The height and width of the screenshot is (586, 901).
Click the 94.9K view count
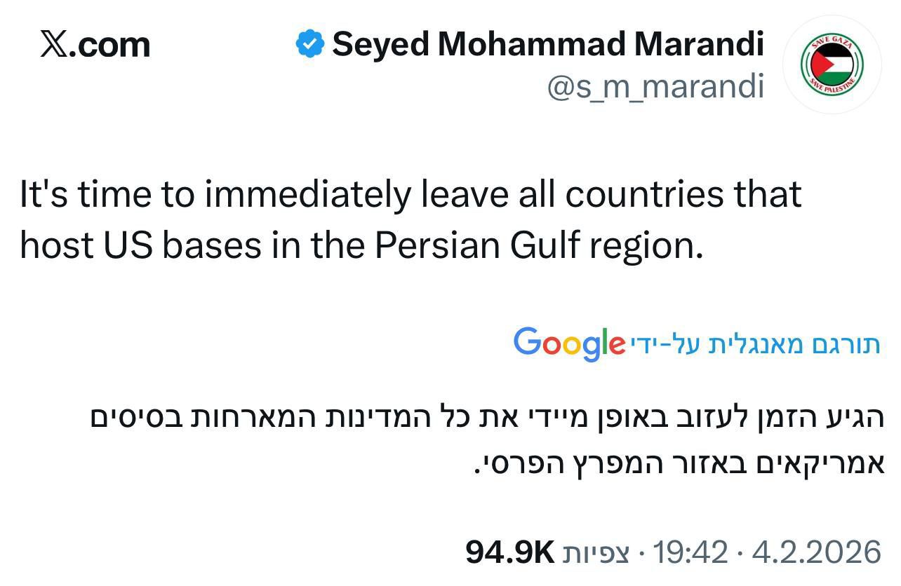(x=510, y=552)
